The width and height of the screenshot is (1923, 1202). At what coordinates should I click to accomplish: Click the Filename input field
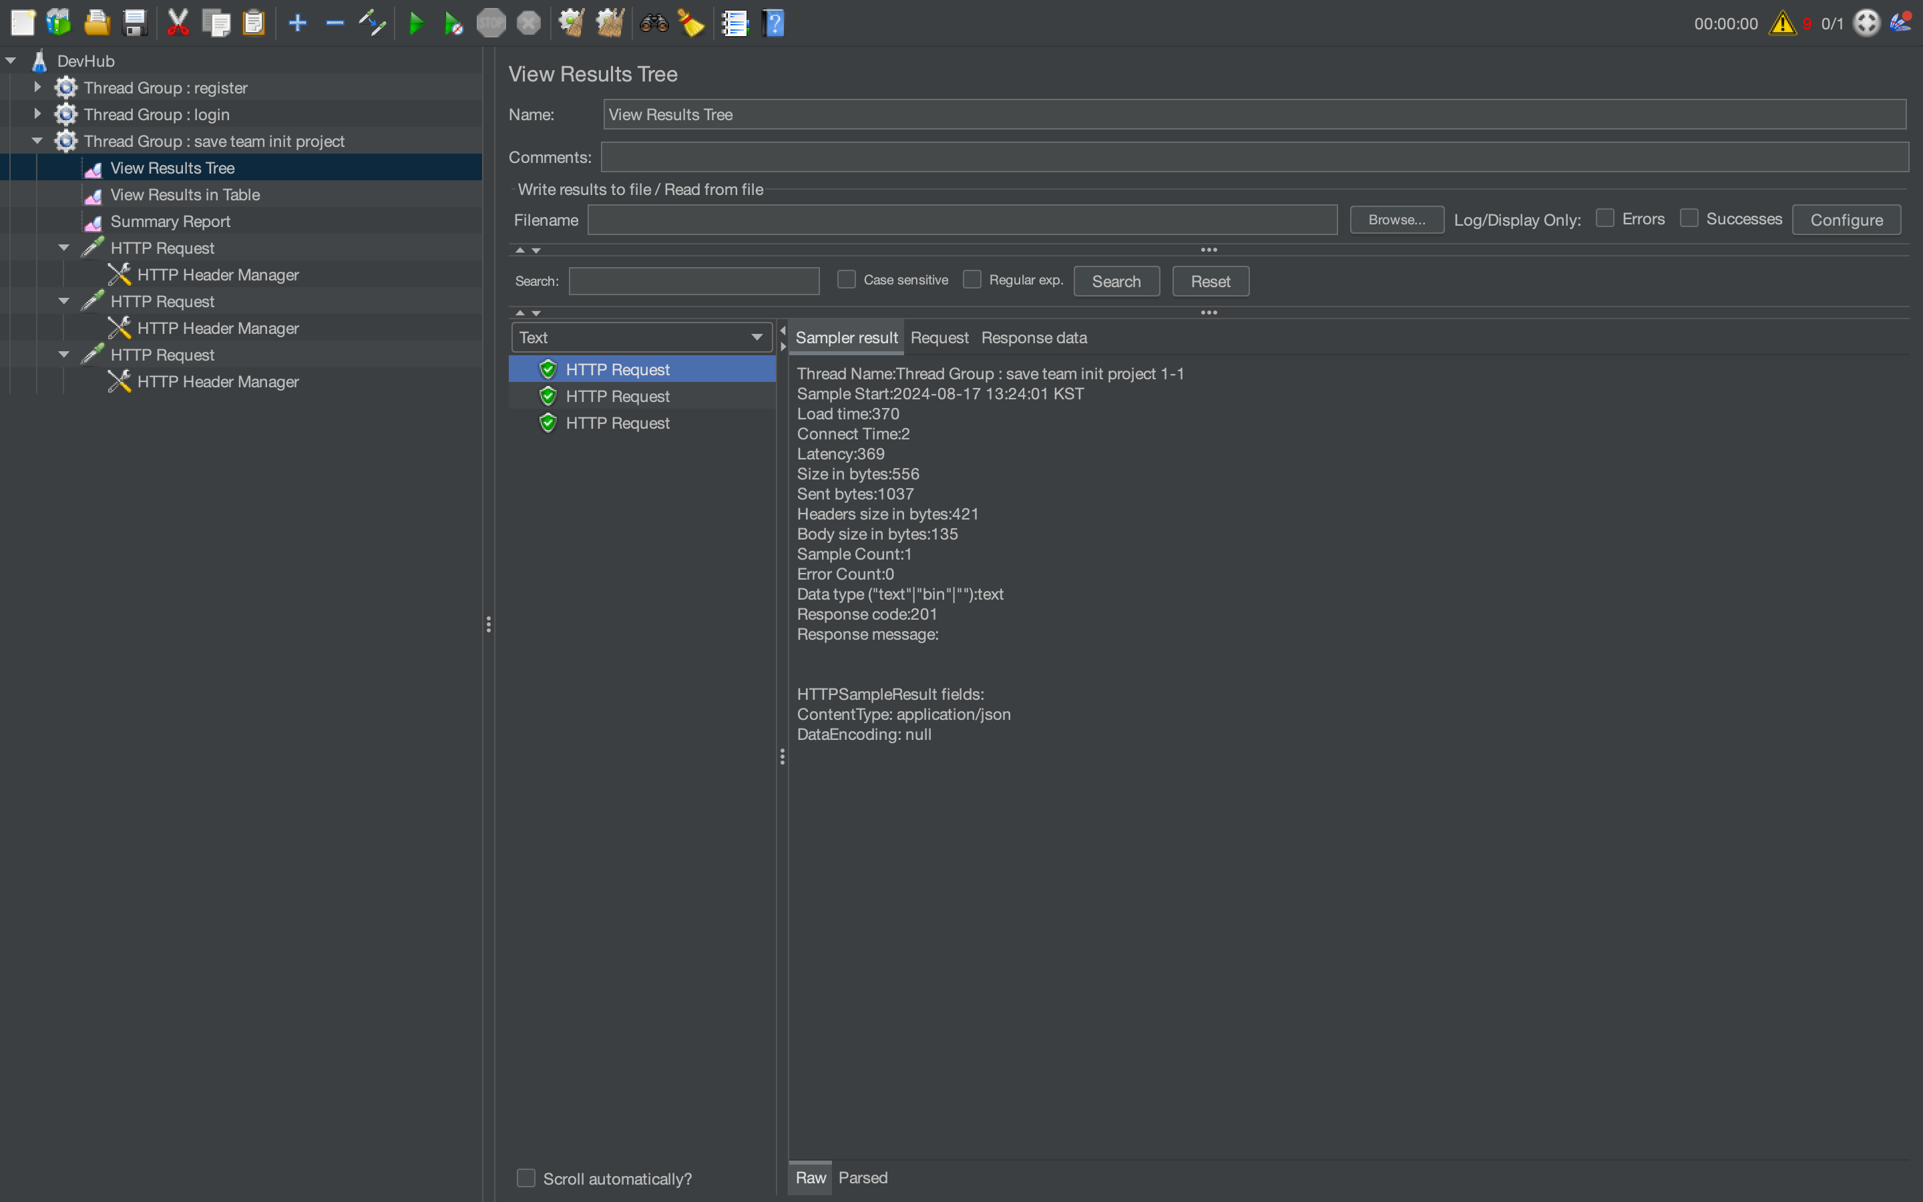click(x=961, y=220)
